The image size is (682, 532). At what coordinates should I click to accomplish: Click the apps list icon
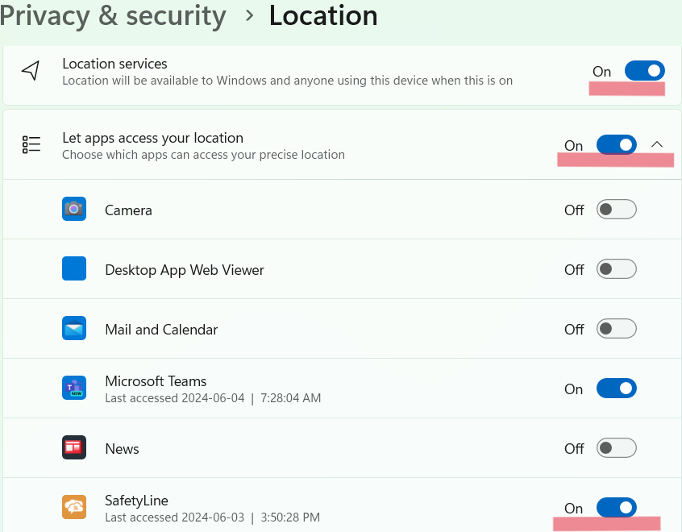[31, 144]
